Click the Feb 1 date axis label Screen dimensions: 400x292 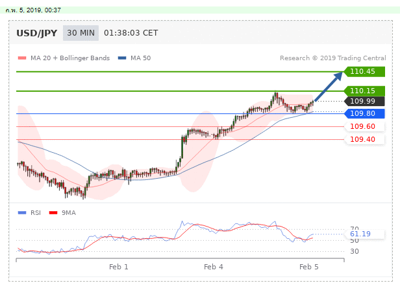119,267
